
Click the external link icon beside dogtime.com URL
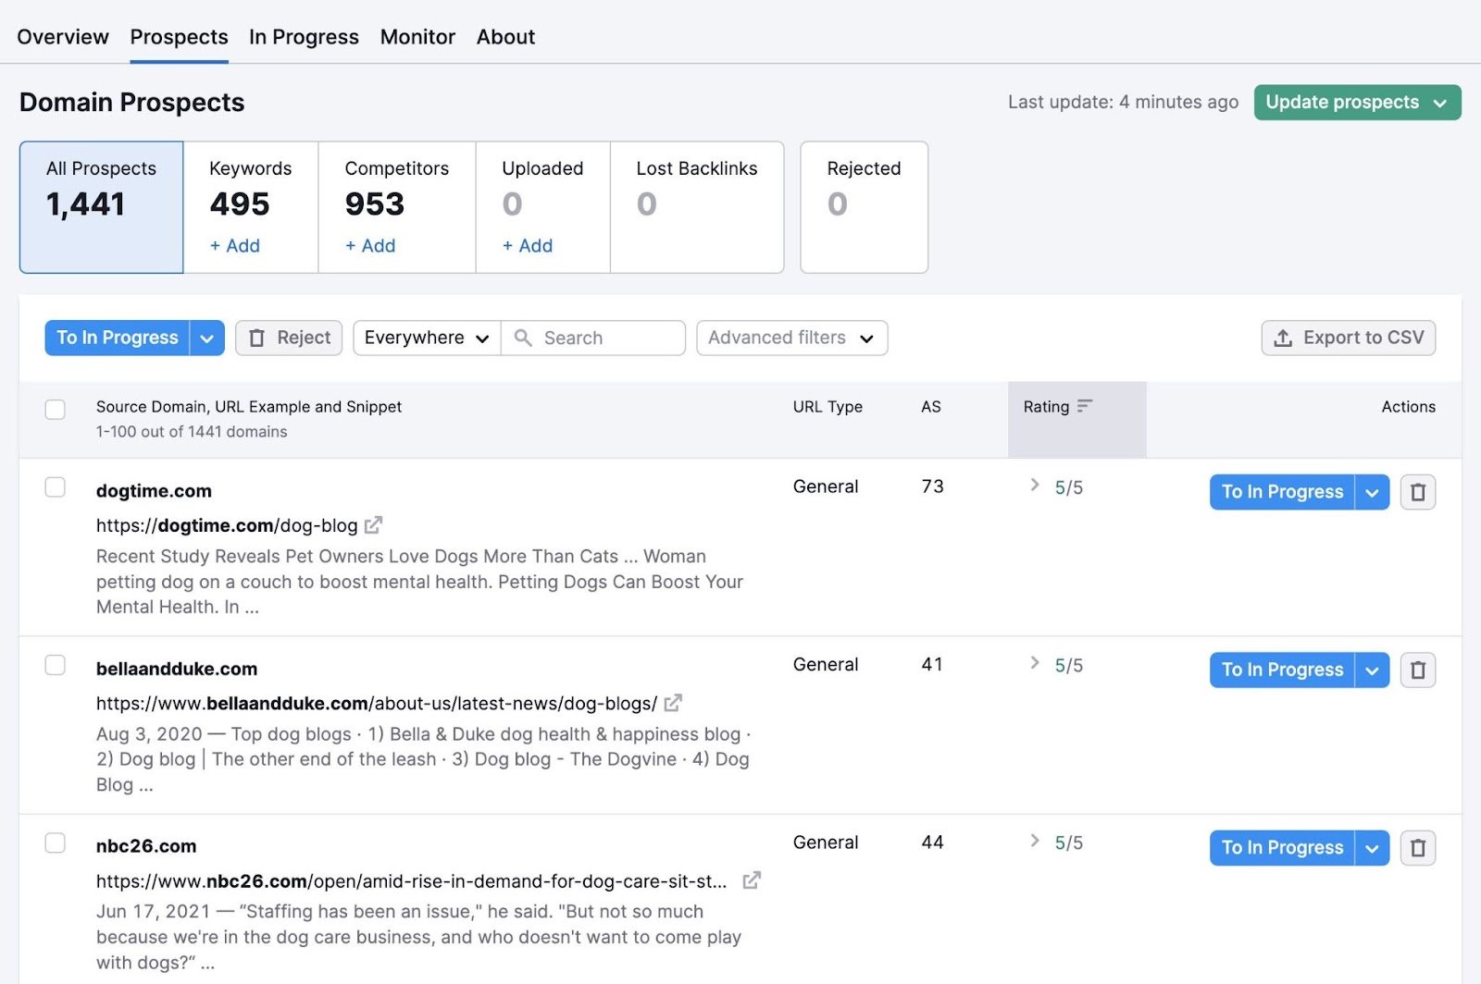(x=373, y=524)
